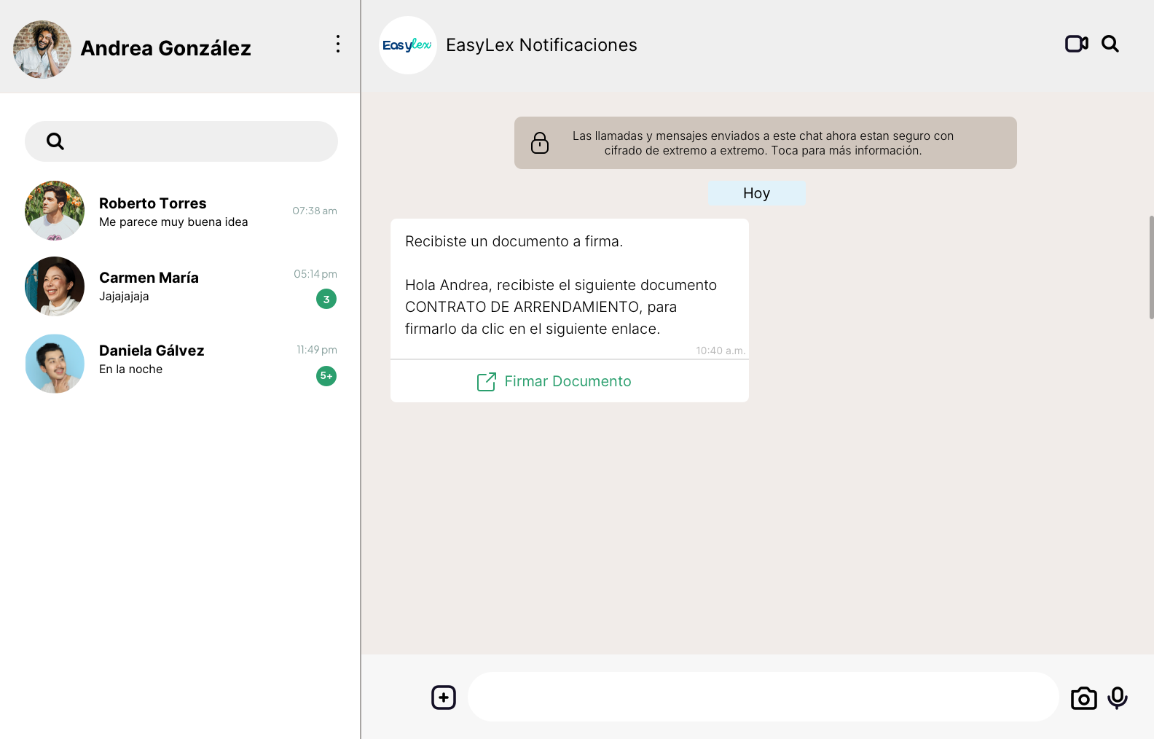Open EasyLex Notificaciones logo avatar
The height and width of the screenshot is (739, 1154).
coord(408,45)
